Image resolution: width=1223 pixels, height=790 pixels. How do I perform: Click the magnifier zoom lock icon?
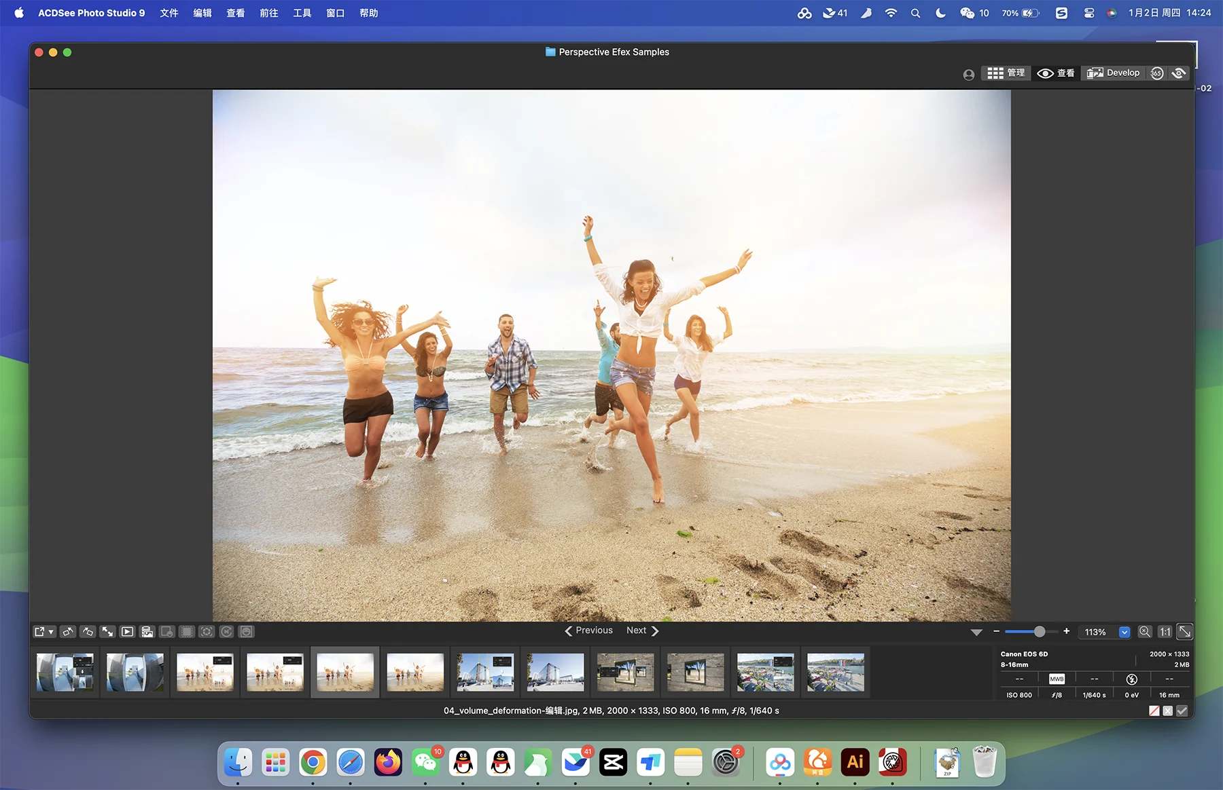point(1145,632)
